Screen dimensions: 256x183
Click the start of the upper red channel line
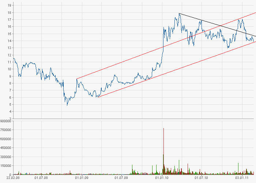coord(76,79)
